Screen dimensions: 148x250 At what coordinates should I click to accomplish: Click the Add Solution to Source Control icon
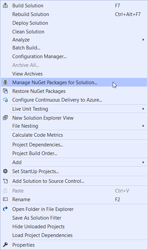[x=5, y=181]
